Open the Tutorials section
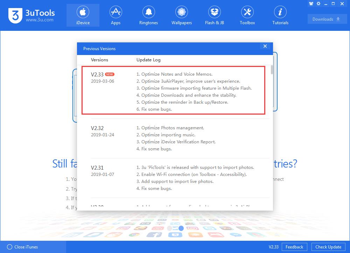 click(x=280, y=15)
